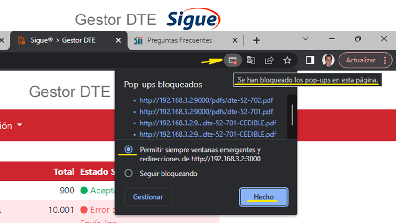The width and height of the screenshot is (396, 223).
Task: Click the Pop-ups bloqueados title
Action: (163, 85)
